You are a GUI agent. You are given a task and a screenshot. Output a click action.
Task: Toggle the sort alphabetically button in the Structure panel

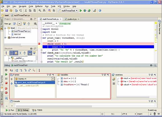(x=6, y=53)
